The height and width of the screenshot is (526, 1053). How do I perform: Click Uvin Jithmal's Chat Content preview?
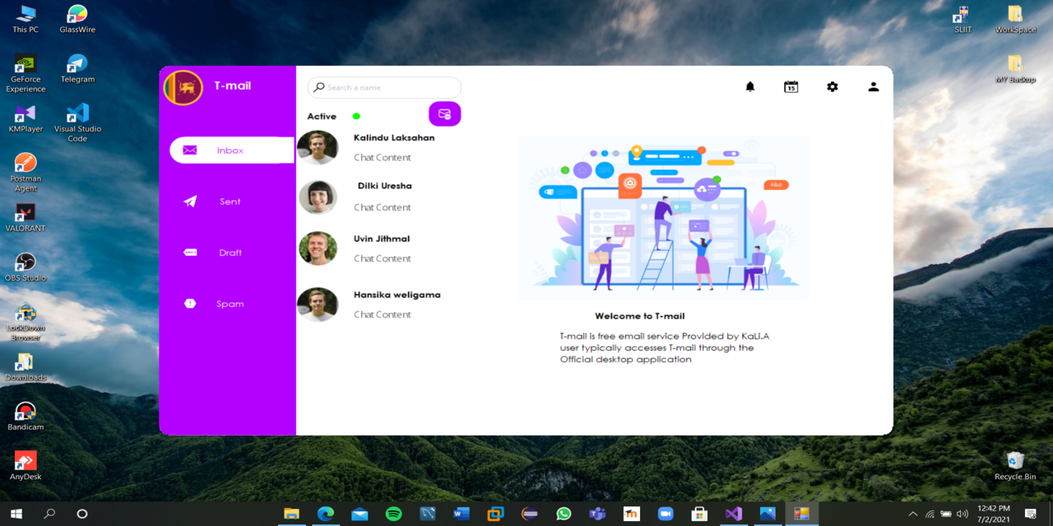coord(382,258)
